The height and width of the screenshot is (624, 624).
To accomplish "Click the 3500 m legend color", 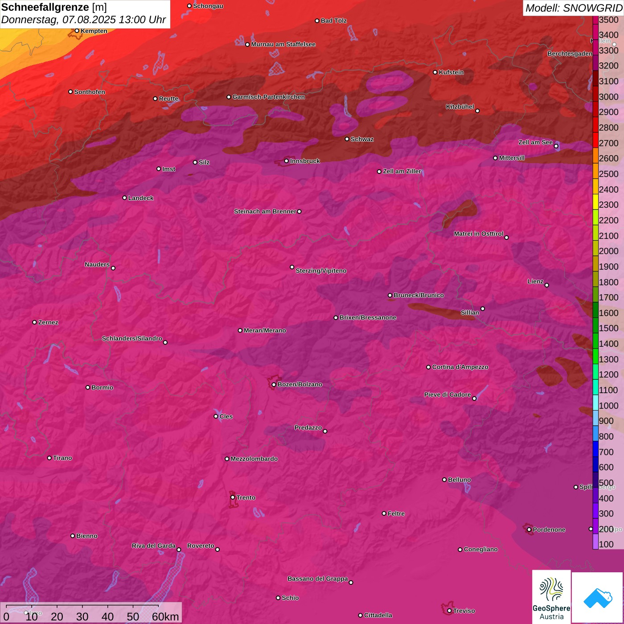I will point(595,20).
